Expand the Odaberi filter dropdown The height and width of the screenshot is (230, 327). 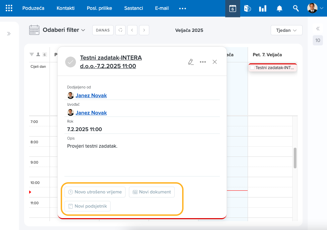click(x=63, y=30)
